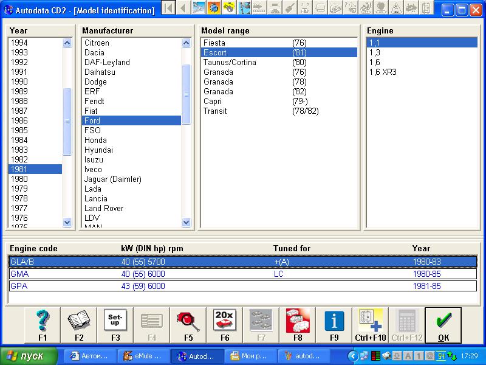Select Taunus/Cortina ('80) model range
This screenshot has height=365, width=486.
(x=279, y=63)
